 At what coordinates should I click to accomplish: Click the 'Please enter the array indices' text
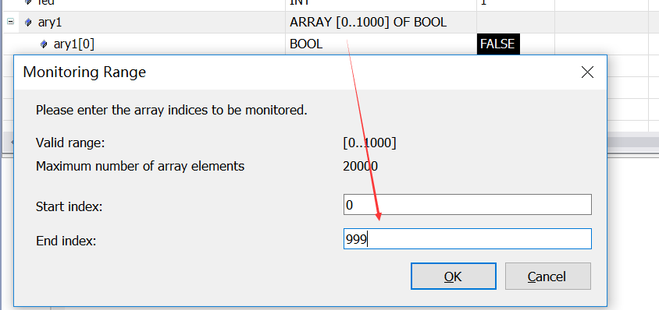172,111
